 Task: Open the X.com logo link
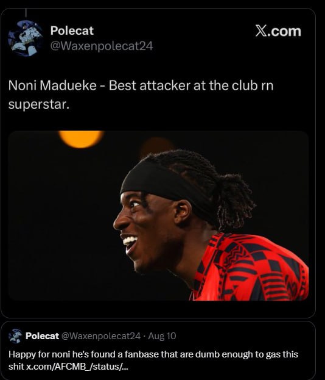point(278,31)
